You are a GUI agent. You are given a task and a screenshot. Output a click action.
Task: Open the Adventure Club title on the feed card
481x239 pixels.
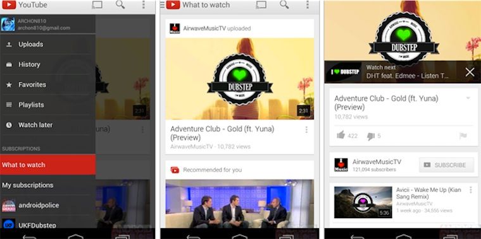pyautogui.click(x=222, y=133)
